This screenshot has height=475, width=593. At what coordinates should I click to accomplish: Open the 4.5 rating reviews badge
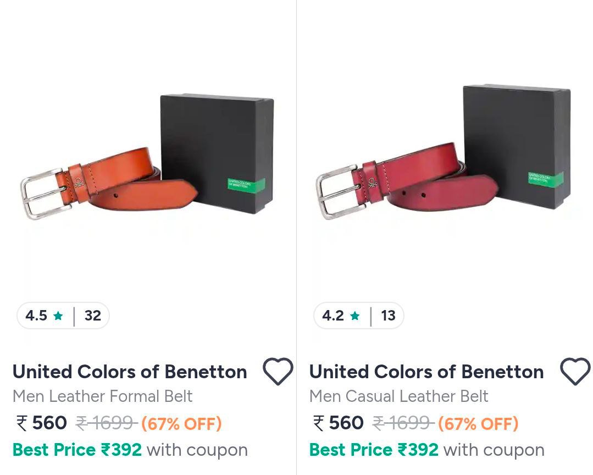(63, 316)
